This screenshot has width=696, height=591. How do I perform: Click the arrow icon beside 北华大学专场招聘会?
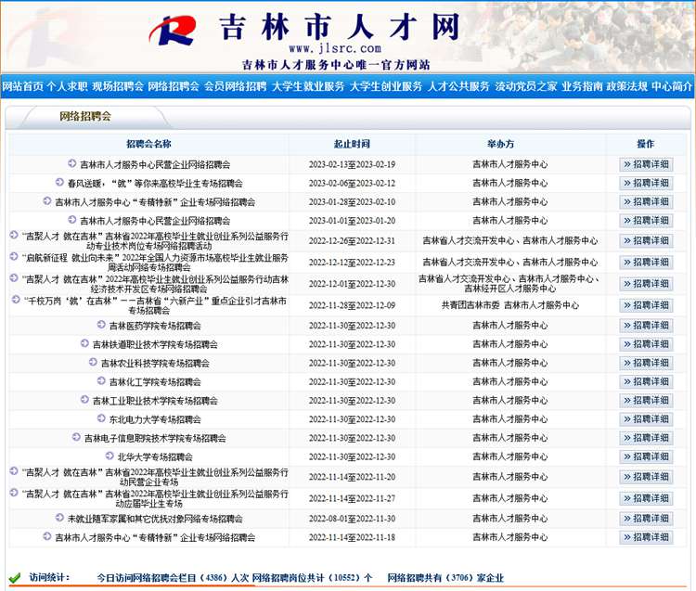click(x=110, y=456)
